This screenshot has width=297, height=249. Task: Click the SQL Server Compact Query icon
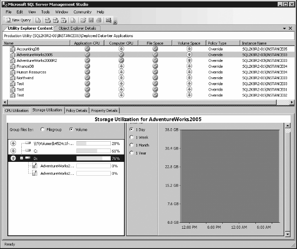pyautogui.click(x=73, y=20)
